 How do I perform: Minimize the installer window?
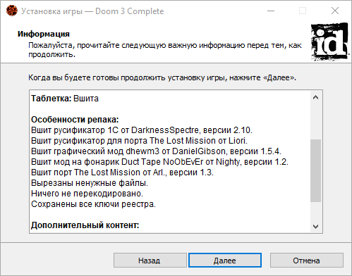pos(271,11)
